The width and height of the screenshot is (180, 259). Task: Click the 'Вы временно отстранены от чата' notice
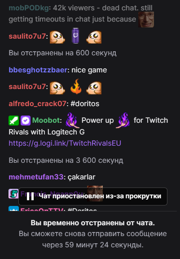(92, 223)
